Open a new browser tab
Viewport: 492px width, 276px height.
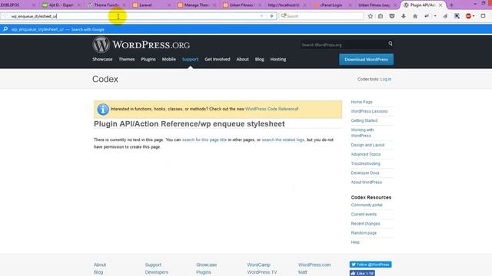(x=452, y=5)
